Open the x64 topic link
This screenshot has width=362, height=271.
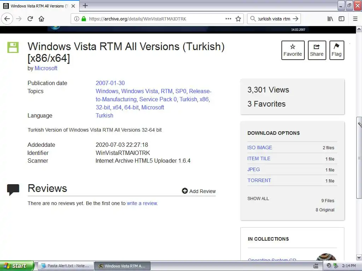[x=117, y=107]
